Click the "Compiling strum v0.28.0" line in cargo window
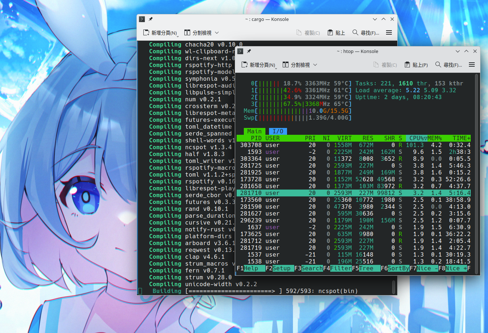488x333 pixels. [x=190, y=277]
